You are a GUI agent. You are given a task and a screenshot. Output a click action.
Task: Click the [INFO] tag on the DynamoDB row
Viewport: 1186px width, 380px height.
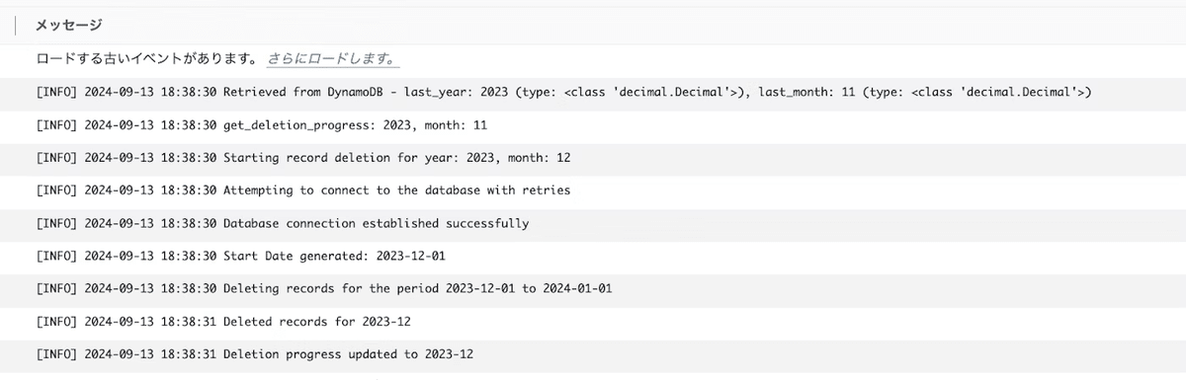(x=56, y=92)
